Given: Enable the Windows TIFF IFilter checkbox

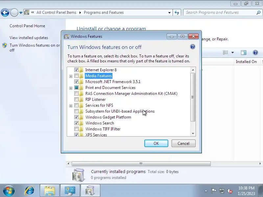Looking at the screenshot, I should point(76,129).
